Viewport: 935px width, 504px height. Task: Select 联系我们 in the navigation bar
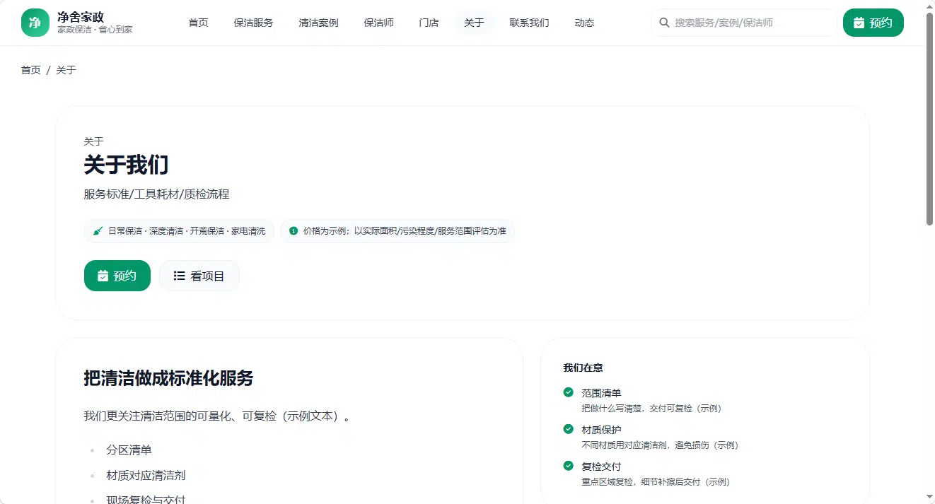pos(529,23)
